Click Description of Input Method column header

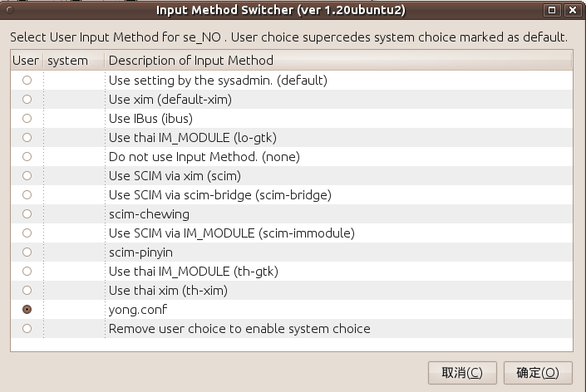[x=338, y=61]
